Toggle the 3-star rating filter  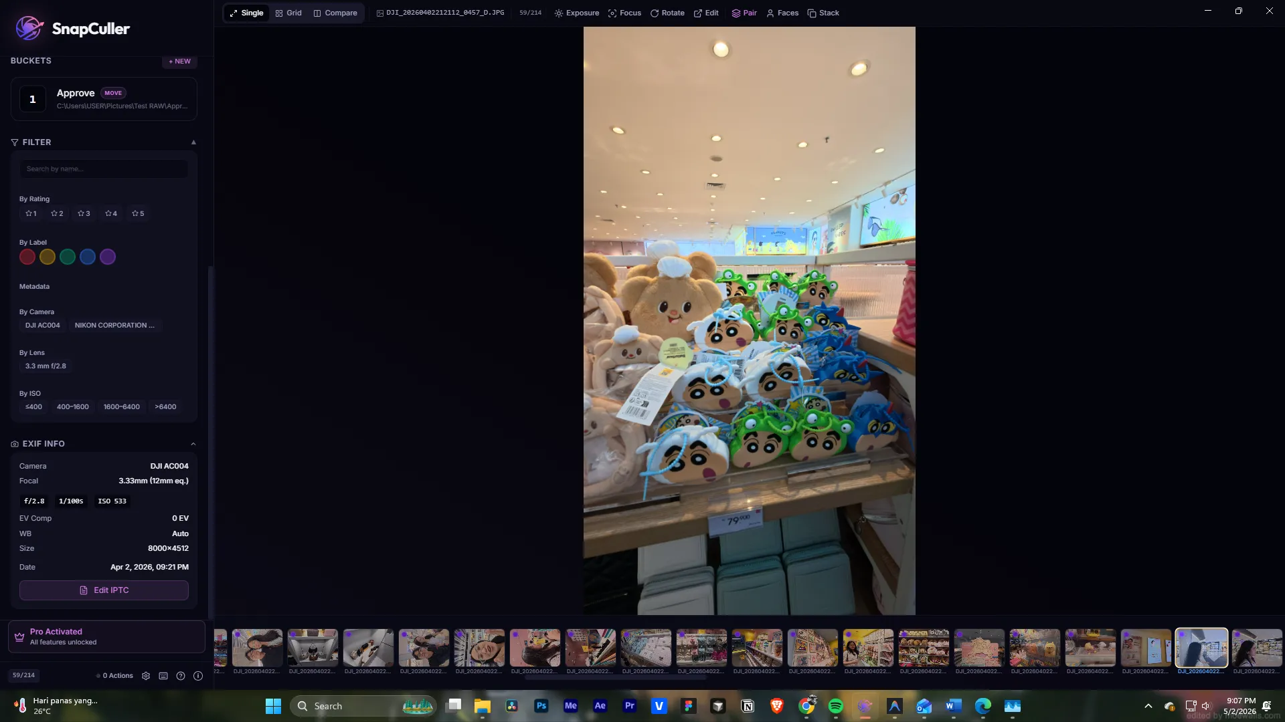click(84, 214)
